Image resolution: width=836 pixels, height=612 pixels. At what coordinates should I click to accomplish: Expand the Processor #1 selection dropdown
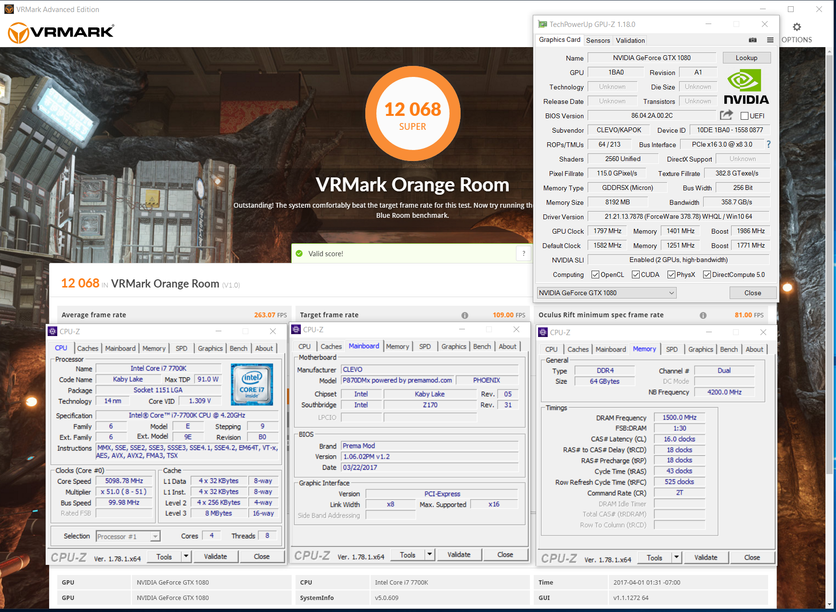pos(155,537)
